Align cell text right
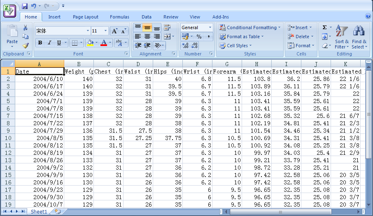Viewport: 373px width, 216px height. click(x=156, y=37)
